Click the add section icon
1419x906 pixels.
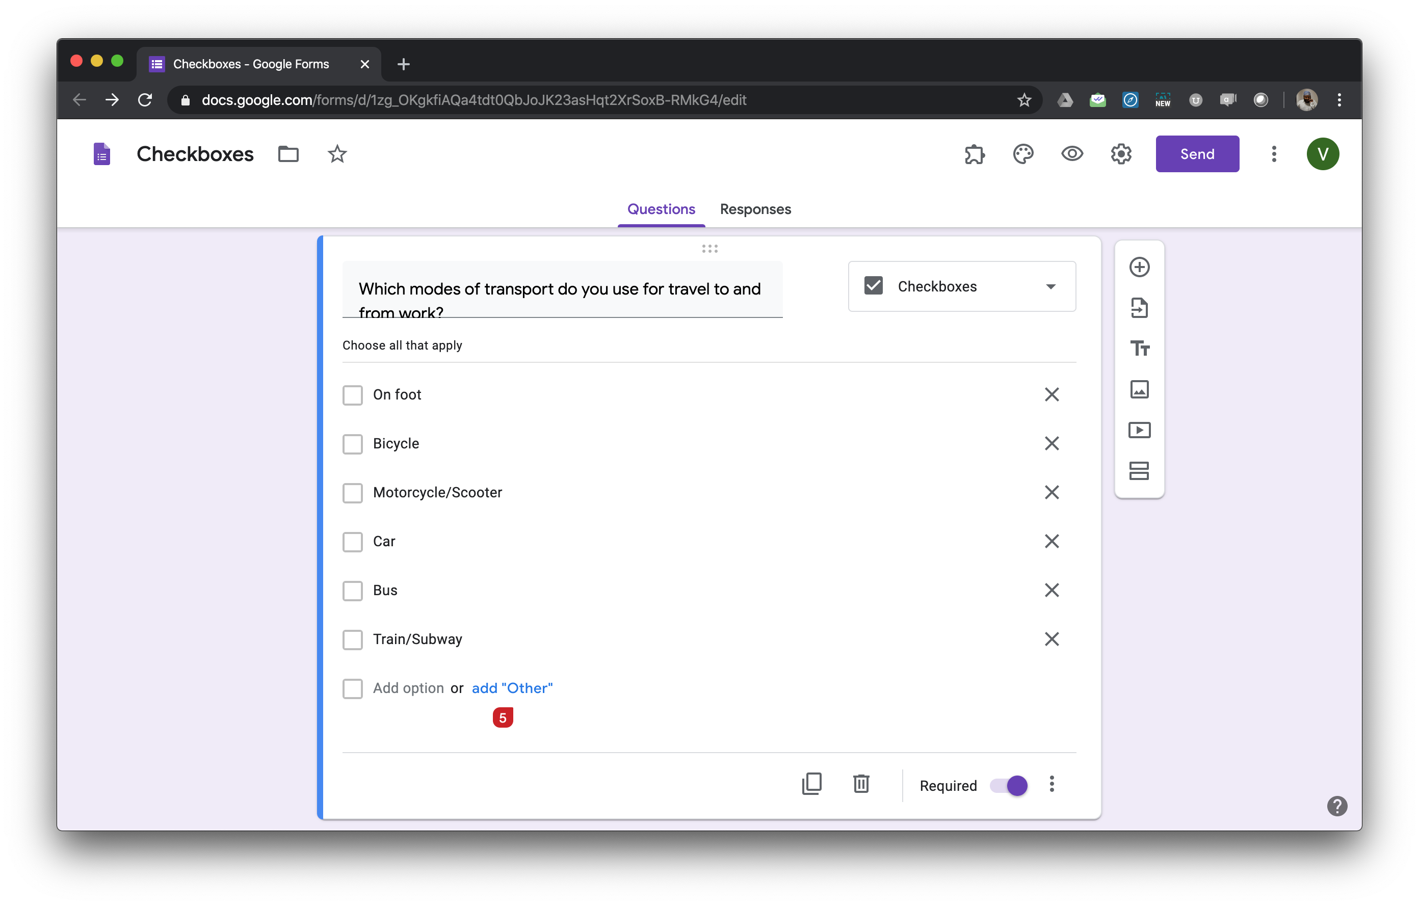(1139, 471)
